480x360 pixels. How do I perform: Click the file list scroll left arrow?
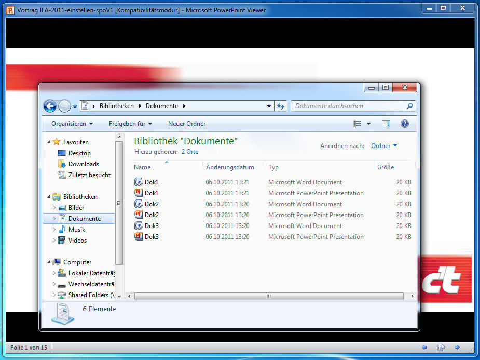pyautogui.click(x=129, y=296)
